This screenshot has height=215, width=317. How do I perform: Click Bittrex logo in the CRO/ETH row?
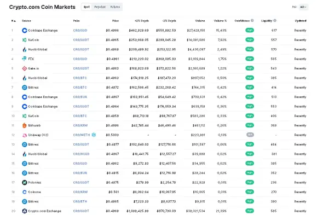click(x=25, y=201)
